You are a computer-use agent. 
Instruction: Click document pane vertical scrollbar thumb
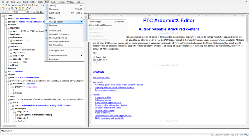point(247,29)
